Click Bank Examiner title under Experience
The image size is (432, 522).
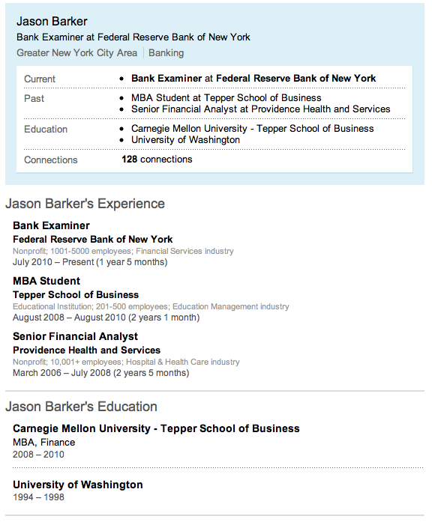click(x=51, y=225)
